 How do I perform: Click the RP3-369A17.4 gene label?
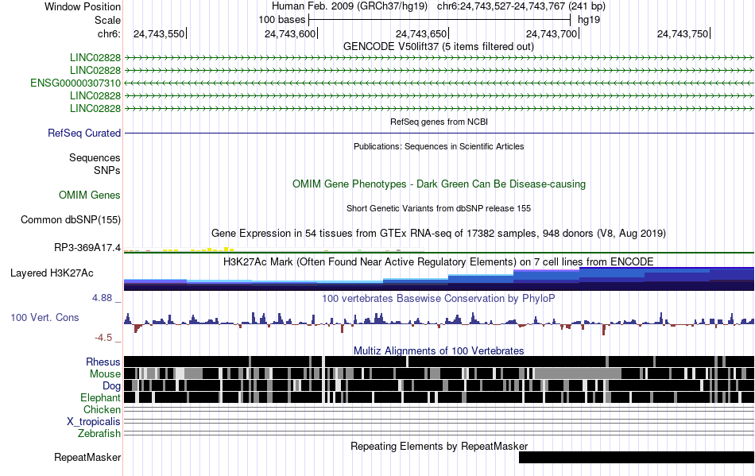coord(87,248)
